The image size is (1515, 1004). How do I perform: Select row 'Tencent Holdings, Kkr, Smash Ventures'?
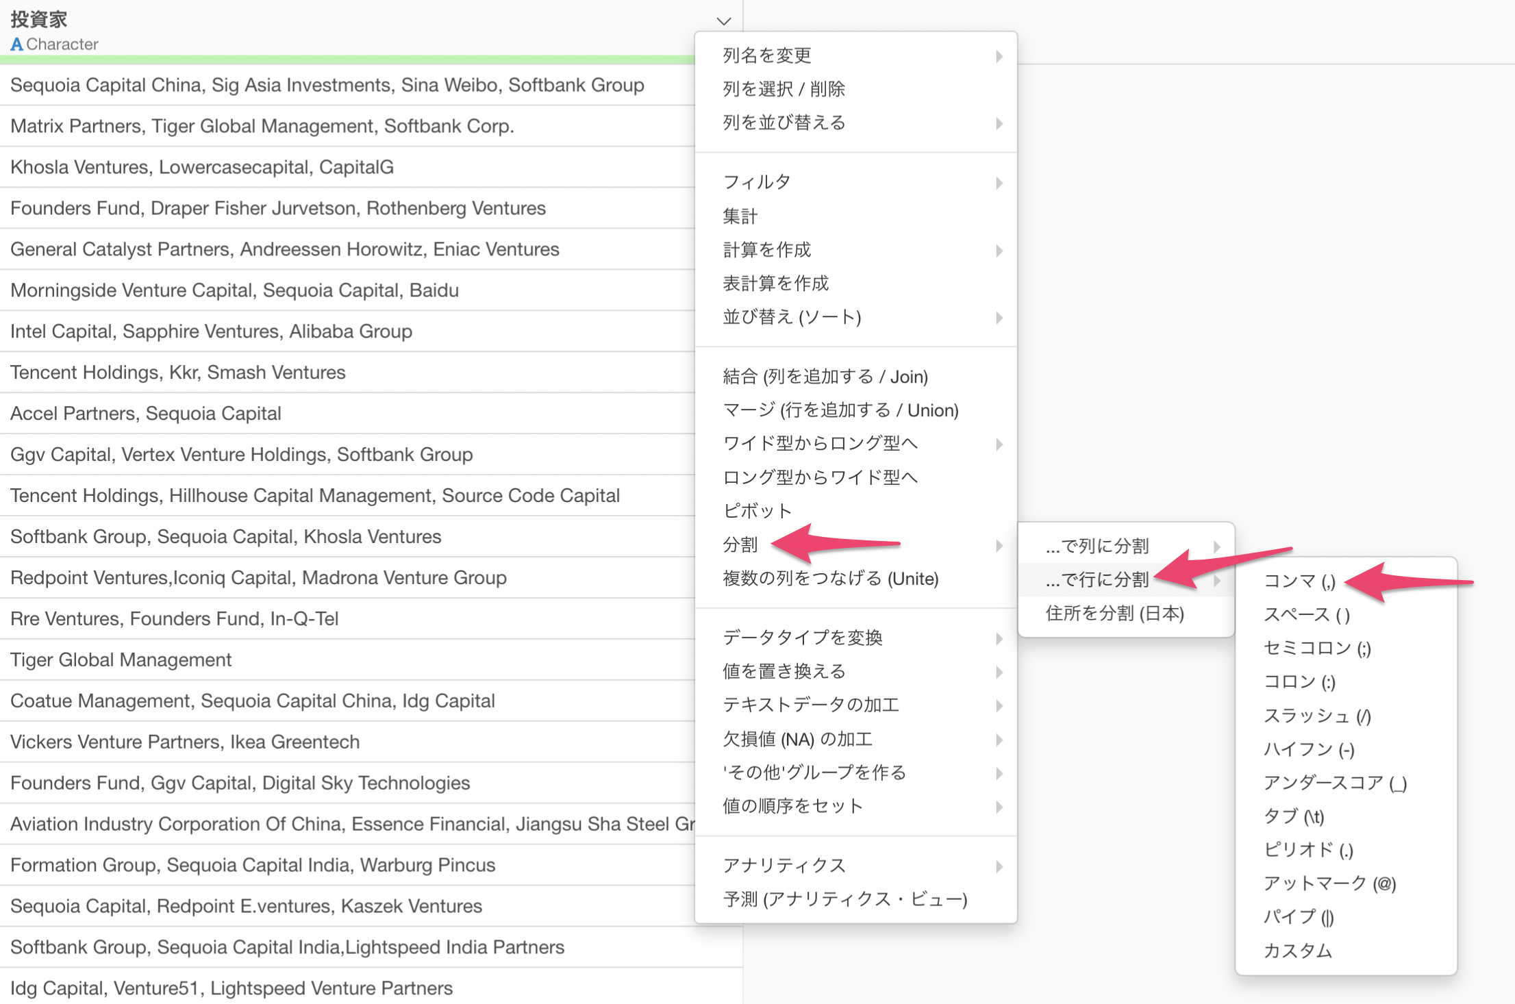347,373
